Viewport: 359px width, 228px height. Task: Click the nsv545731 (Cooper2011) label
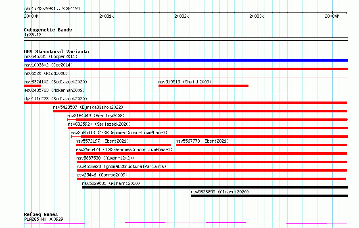tap(51, 56)
